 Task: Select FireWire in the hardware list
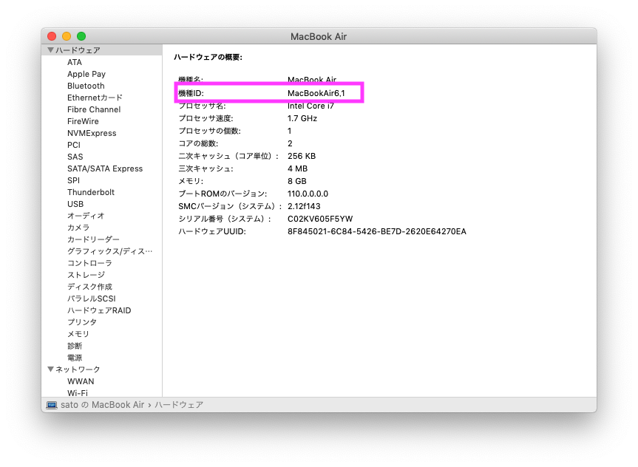click(83, 121)
